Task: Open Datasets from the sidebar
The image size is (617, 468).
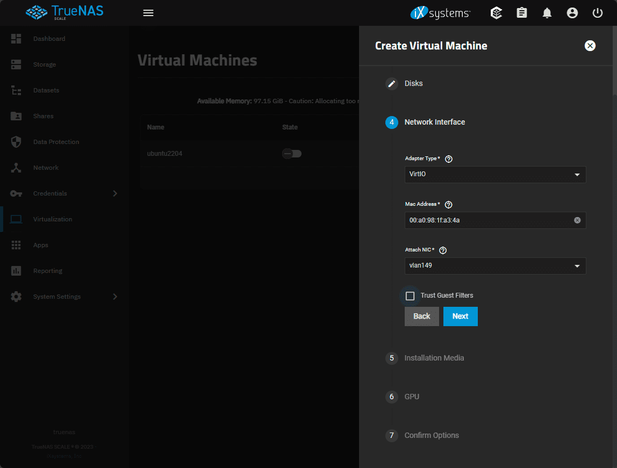Action: (x=46, y=90)
